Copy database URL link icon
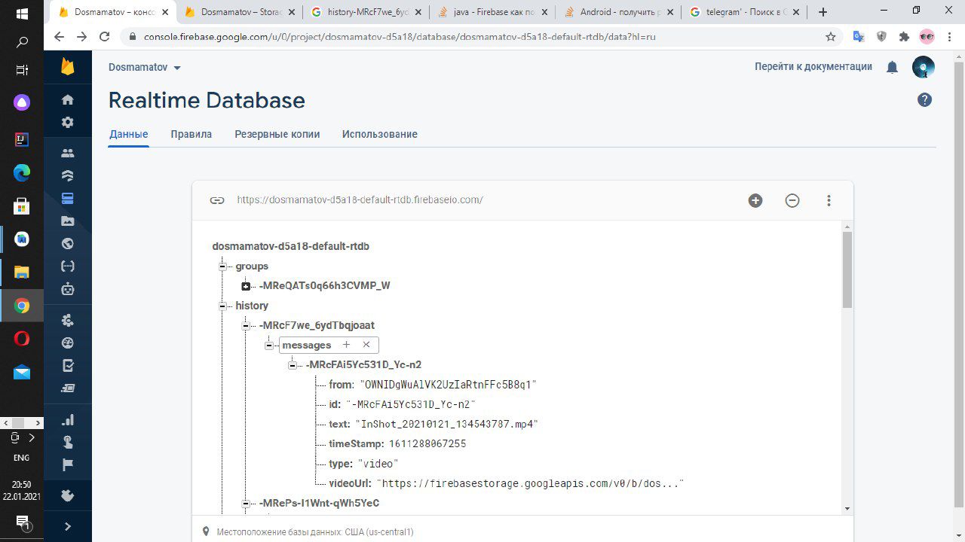Image resolution: width=965 pixels, height=542 pixels. (x=217, y=200)
